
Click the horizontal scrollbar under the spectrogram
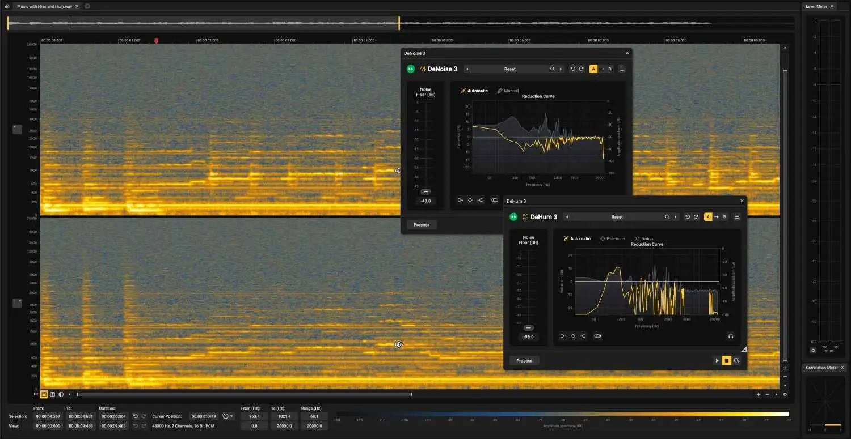244,394
